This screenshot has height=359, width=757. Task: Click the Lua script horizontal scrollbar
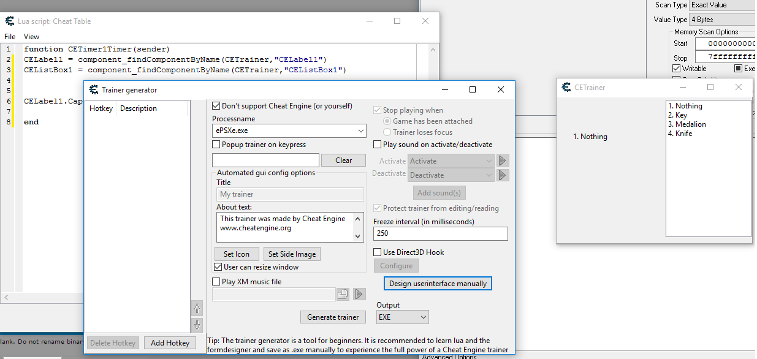(43, 298)
